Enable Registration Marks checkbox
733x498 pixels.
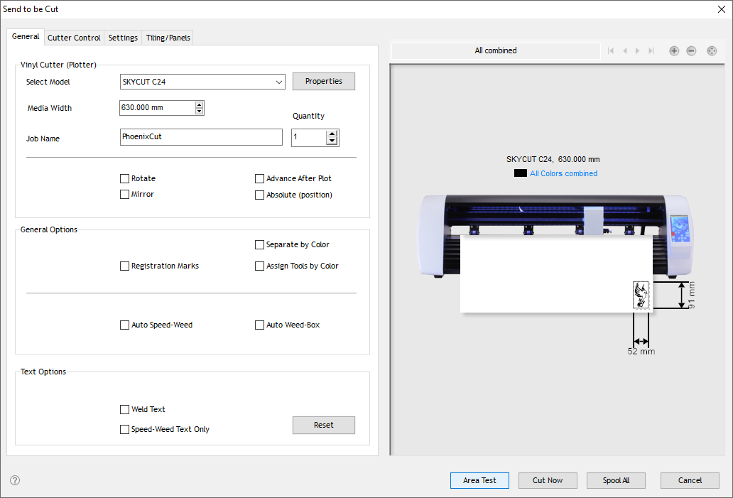click(124, 266)
